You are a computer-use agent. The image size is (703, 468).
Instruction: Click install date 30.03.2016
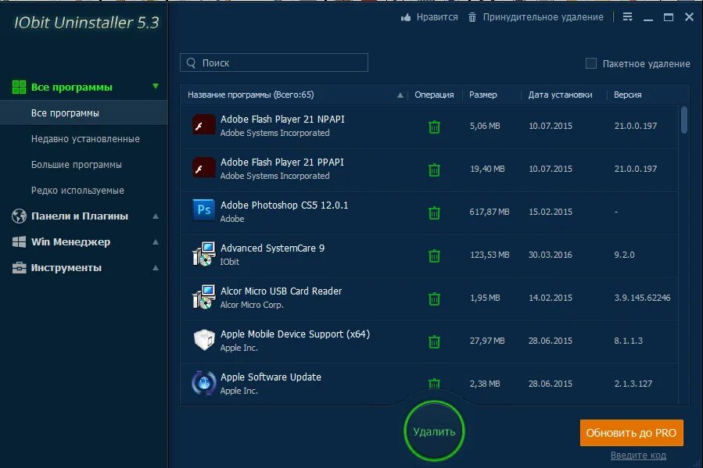(x=550, y=255)
